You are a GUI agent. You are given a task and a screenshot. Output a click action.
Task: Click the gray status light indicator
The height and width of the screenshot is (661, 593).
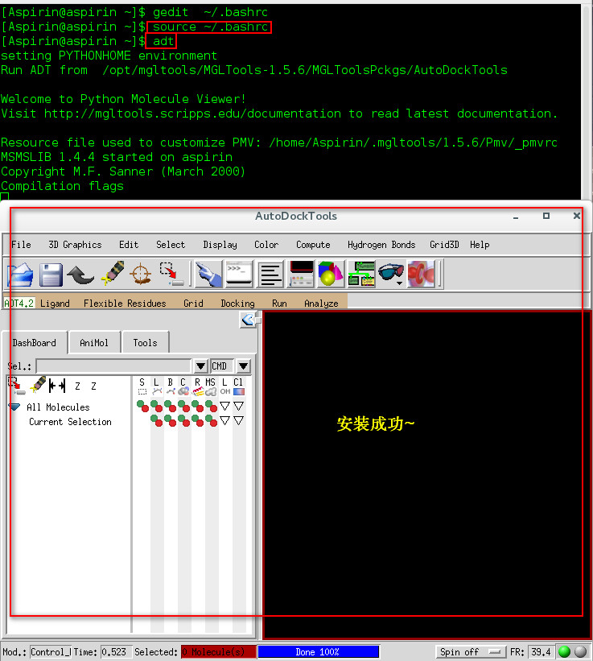(580, 651)
